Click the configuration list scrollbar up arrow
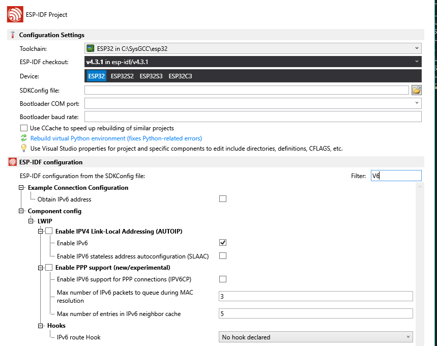This screenshot has height=346, width=437. 420,187
